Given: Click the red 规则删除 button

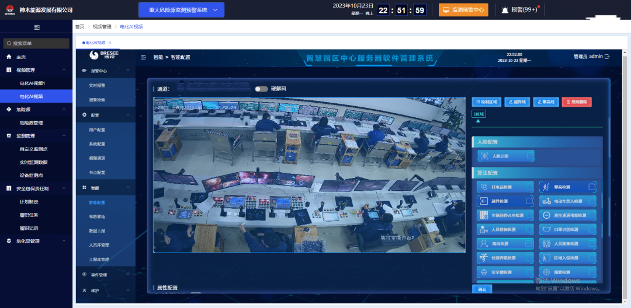Looking at the screenshot, I should coord(577,101).
